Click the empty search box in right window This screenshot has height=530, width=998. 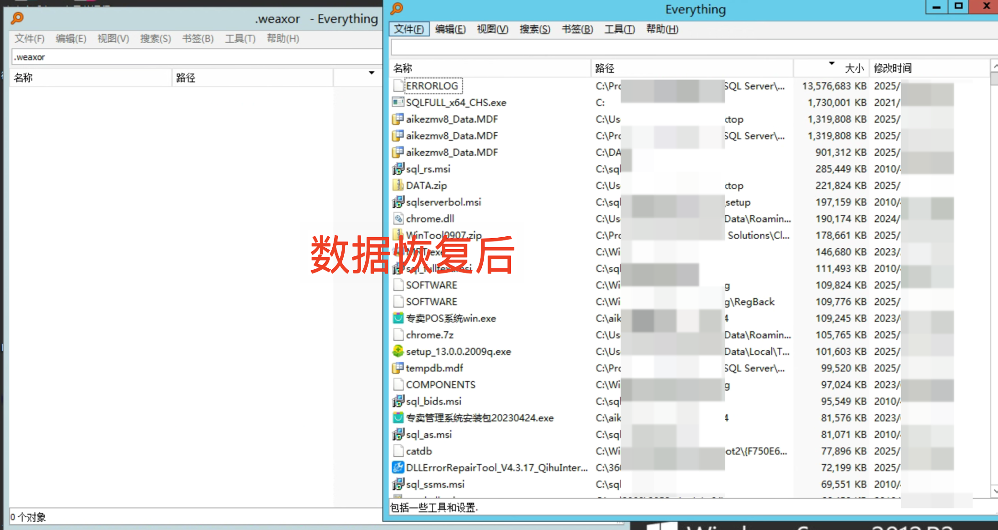pos(694,47)
